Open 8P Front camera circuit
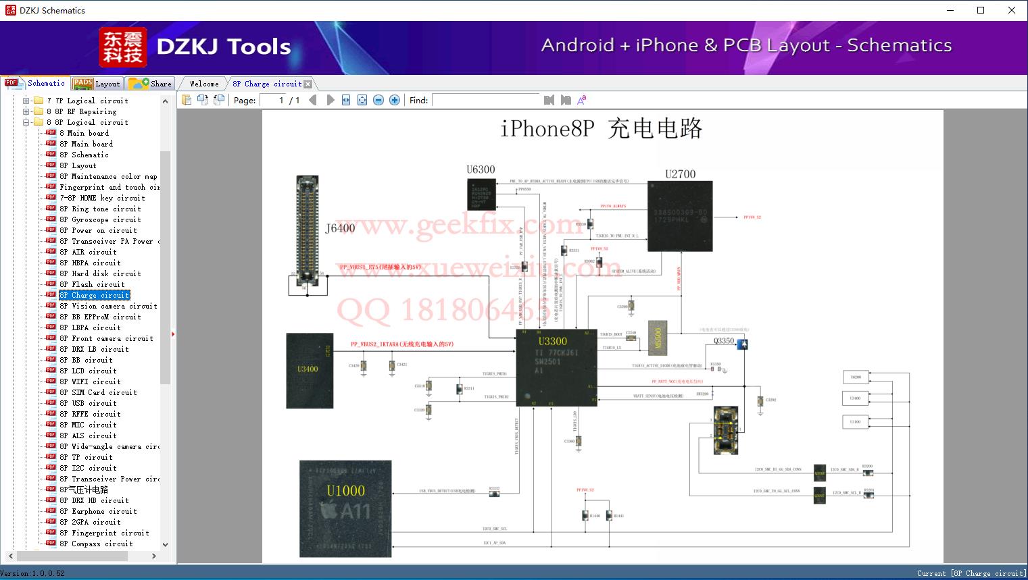This screenshot has height=580, width=1028. coord(106,338)
